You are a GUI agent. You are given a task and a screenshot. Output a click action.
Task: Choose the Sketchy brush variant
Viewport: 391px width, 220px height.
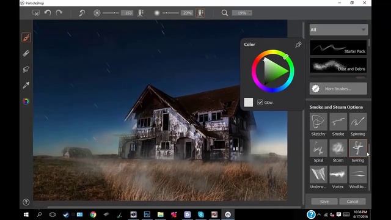(318, 122)
